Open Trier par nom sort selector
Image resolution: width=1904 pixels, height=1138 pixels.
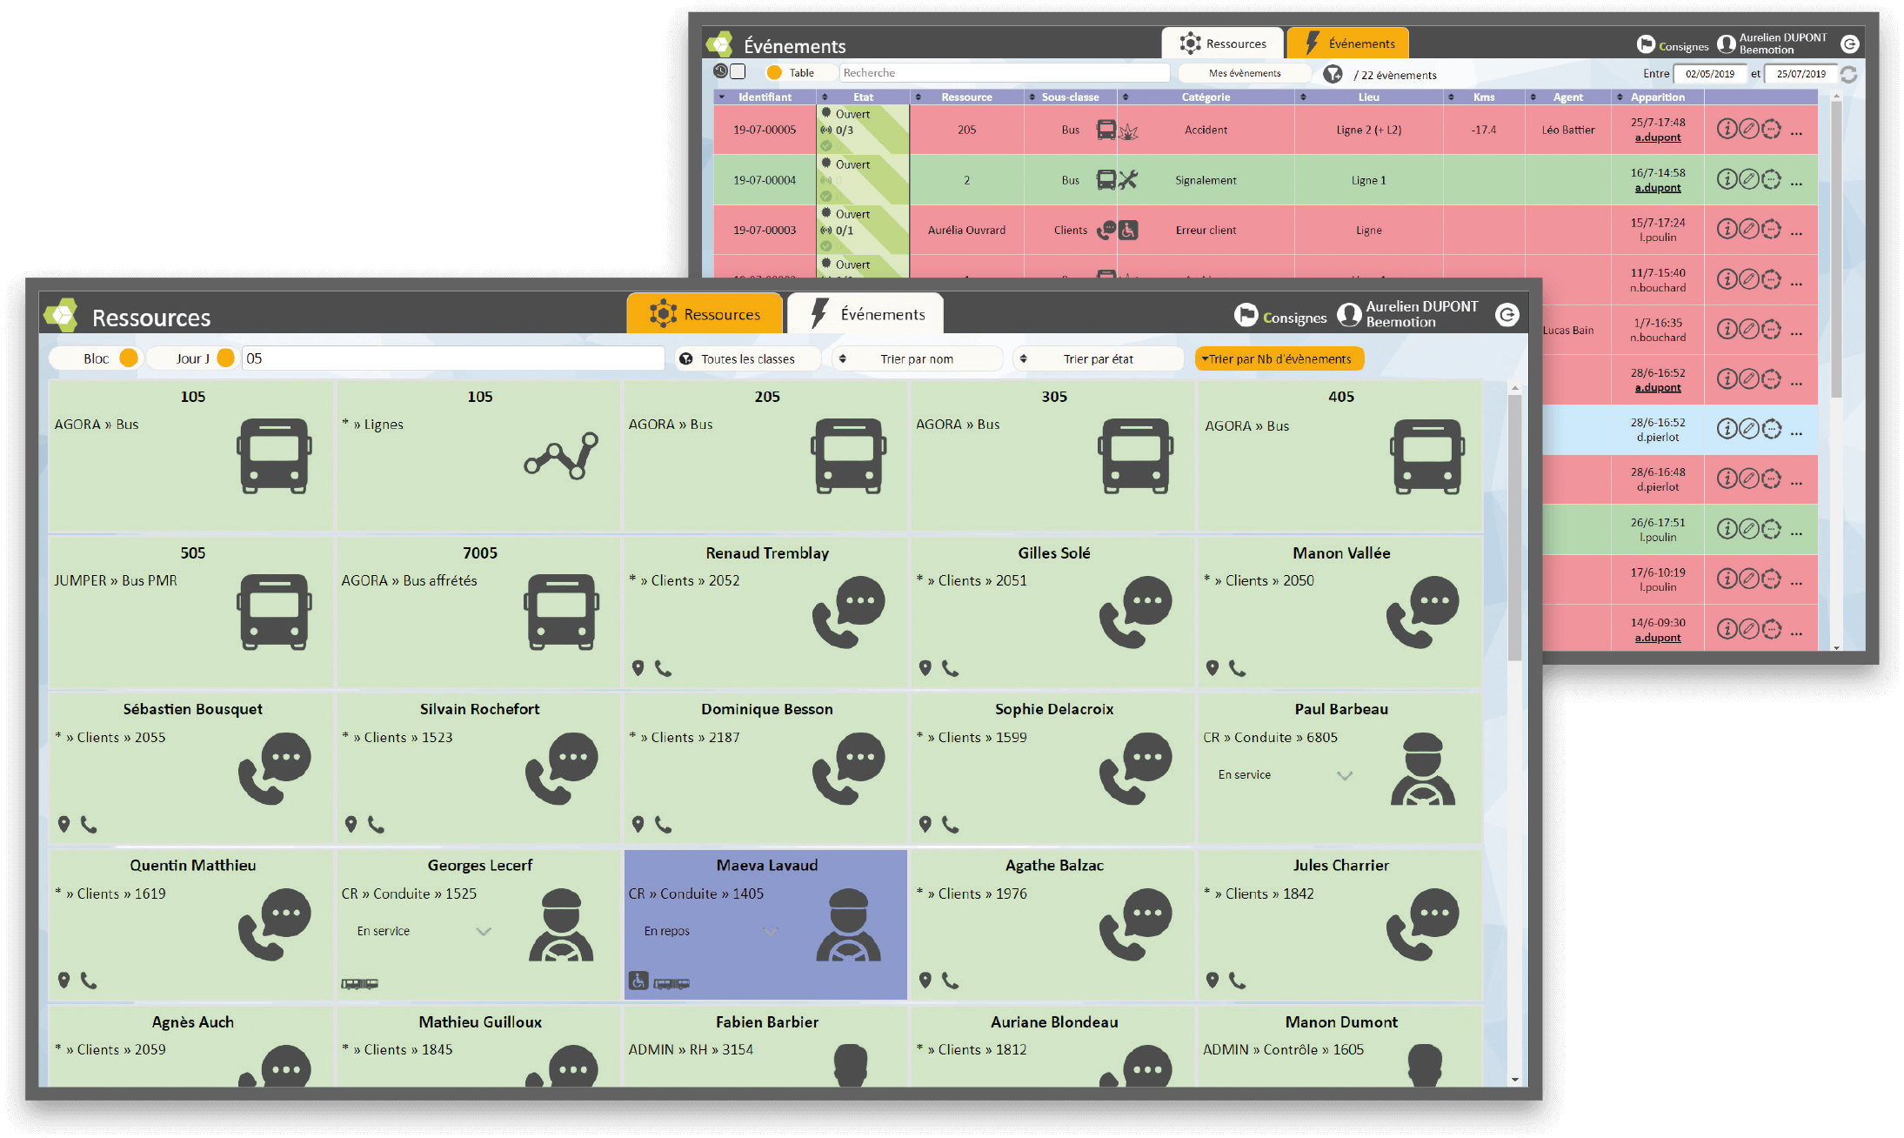(917, 358)
